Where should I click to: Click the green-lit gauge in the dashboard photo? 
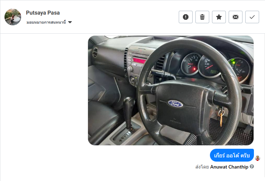pos(239,69)
